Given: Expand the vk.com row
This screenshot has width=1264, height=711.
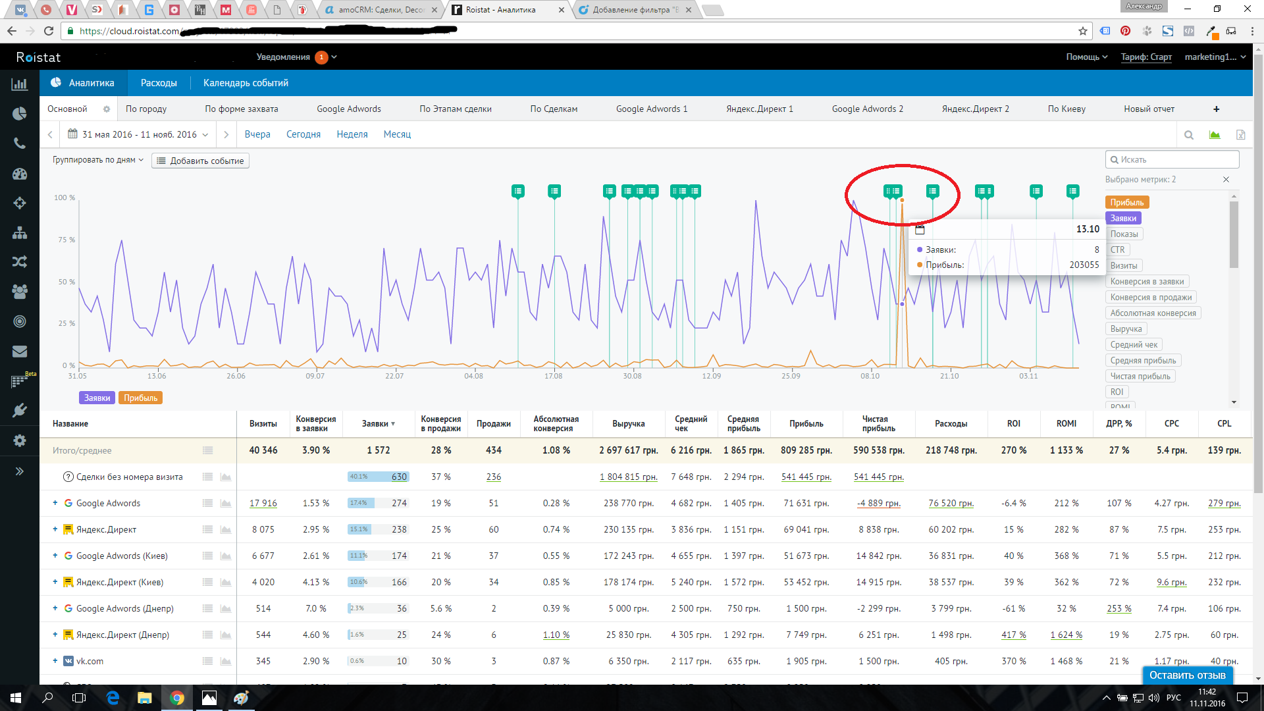Looking at the screenshot, I should [x=55, y=661].
